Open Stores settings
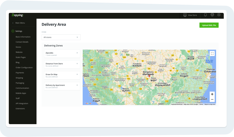This screenshot has height=137, width=234. coord(18,47)
